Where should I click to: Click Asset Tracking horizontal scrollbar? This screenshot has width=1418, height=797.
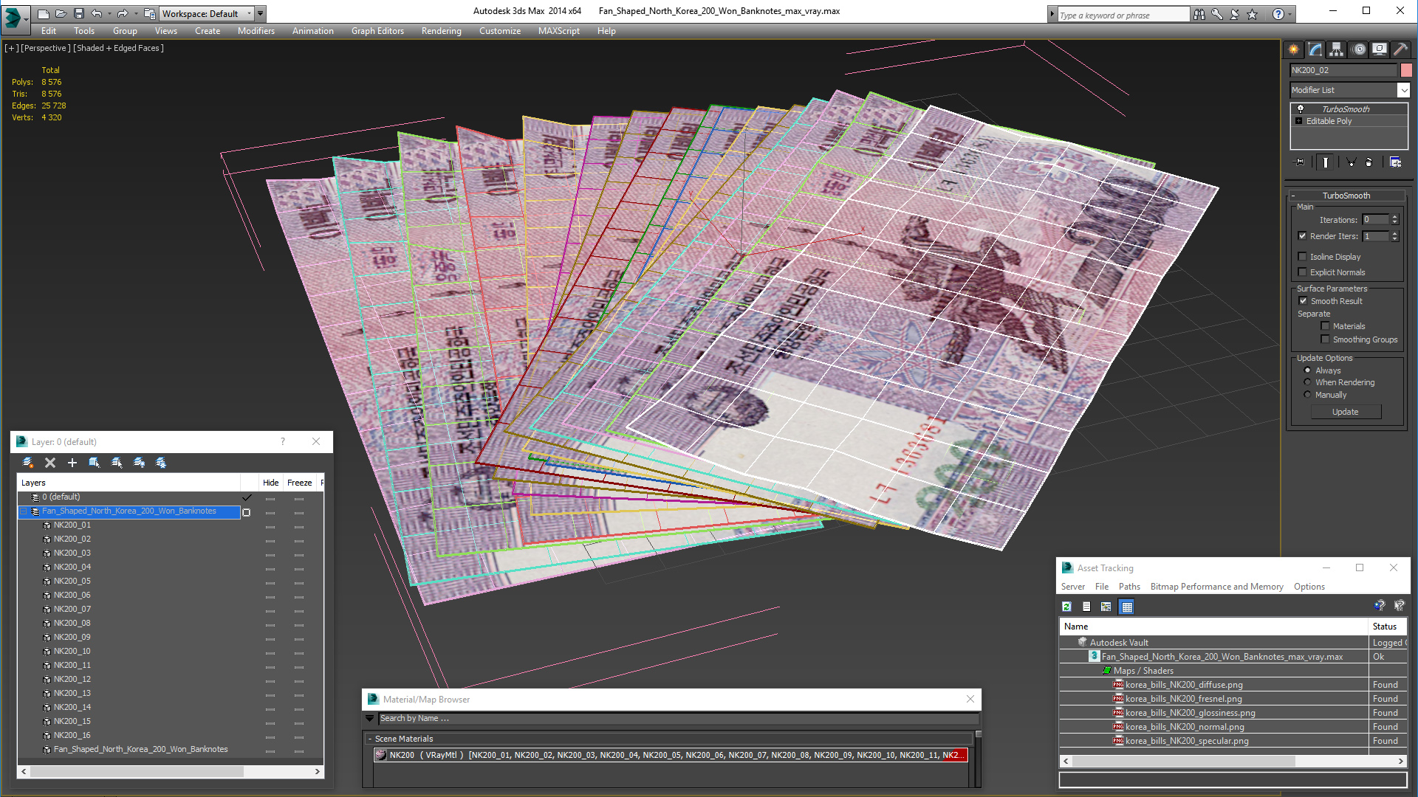(1233, 761)
